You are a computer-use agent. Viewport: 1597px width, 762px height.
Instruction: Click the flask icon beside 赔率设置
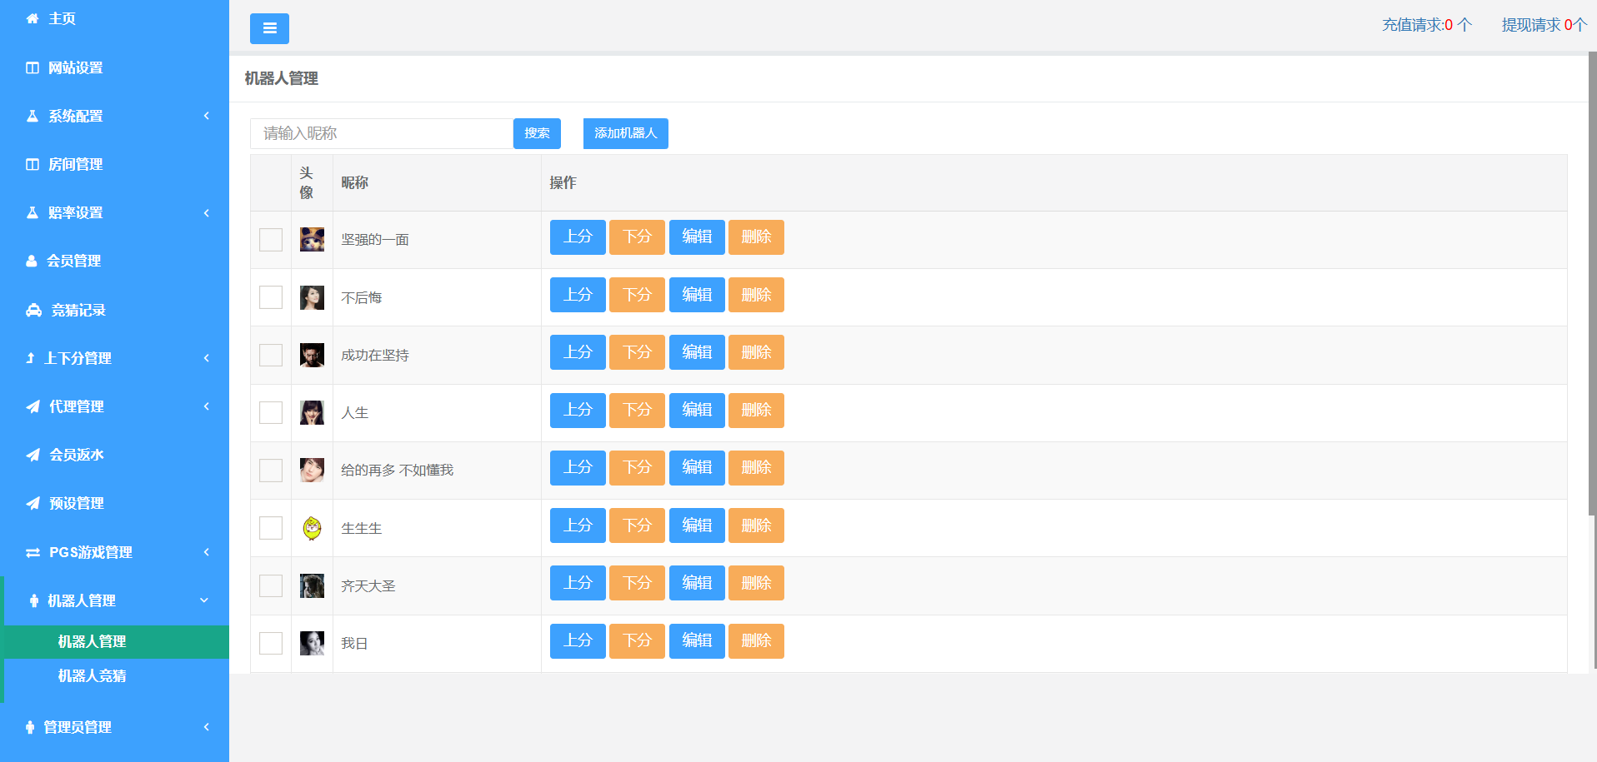pos(33,212)
